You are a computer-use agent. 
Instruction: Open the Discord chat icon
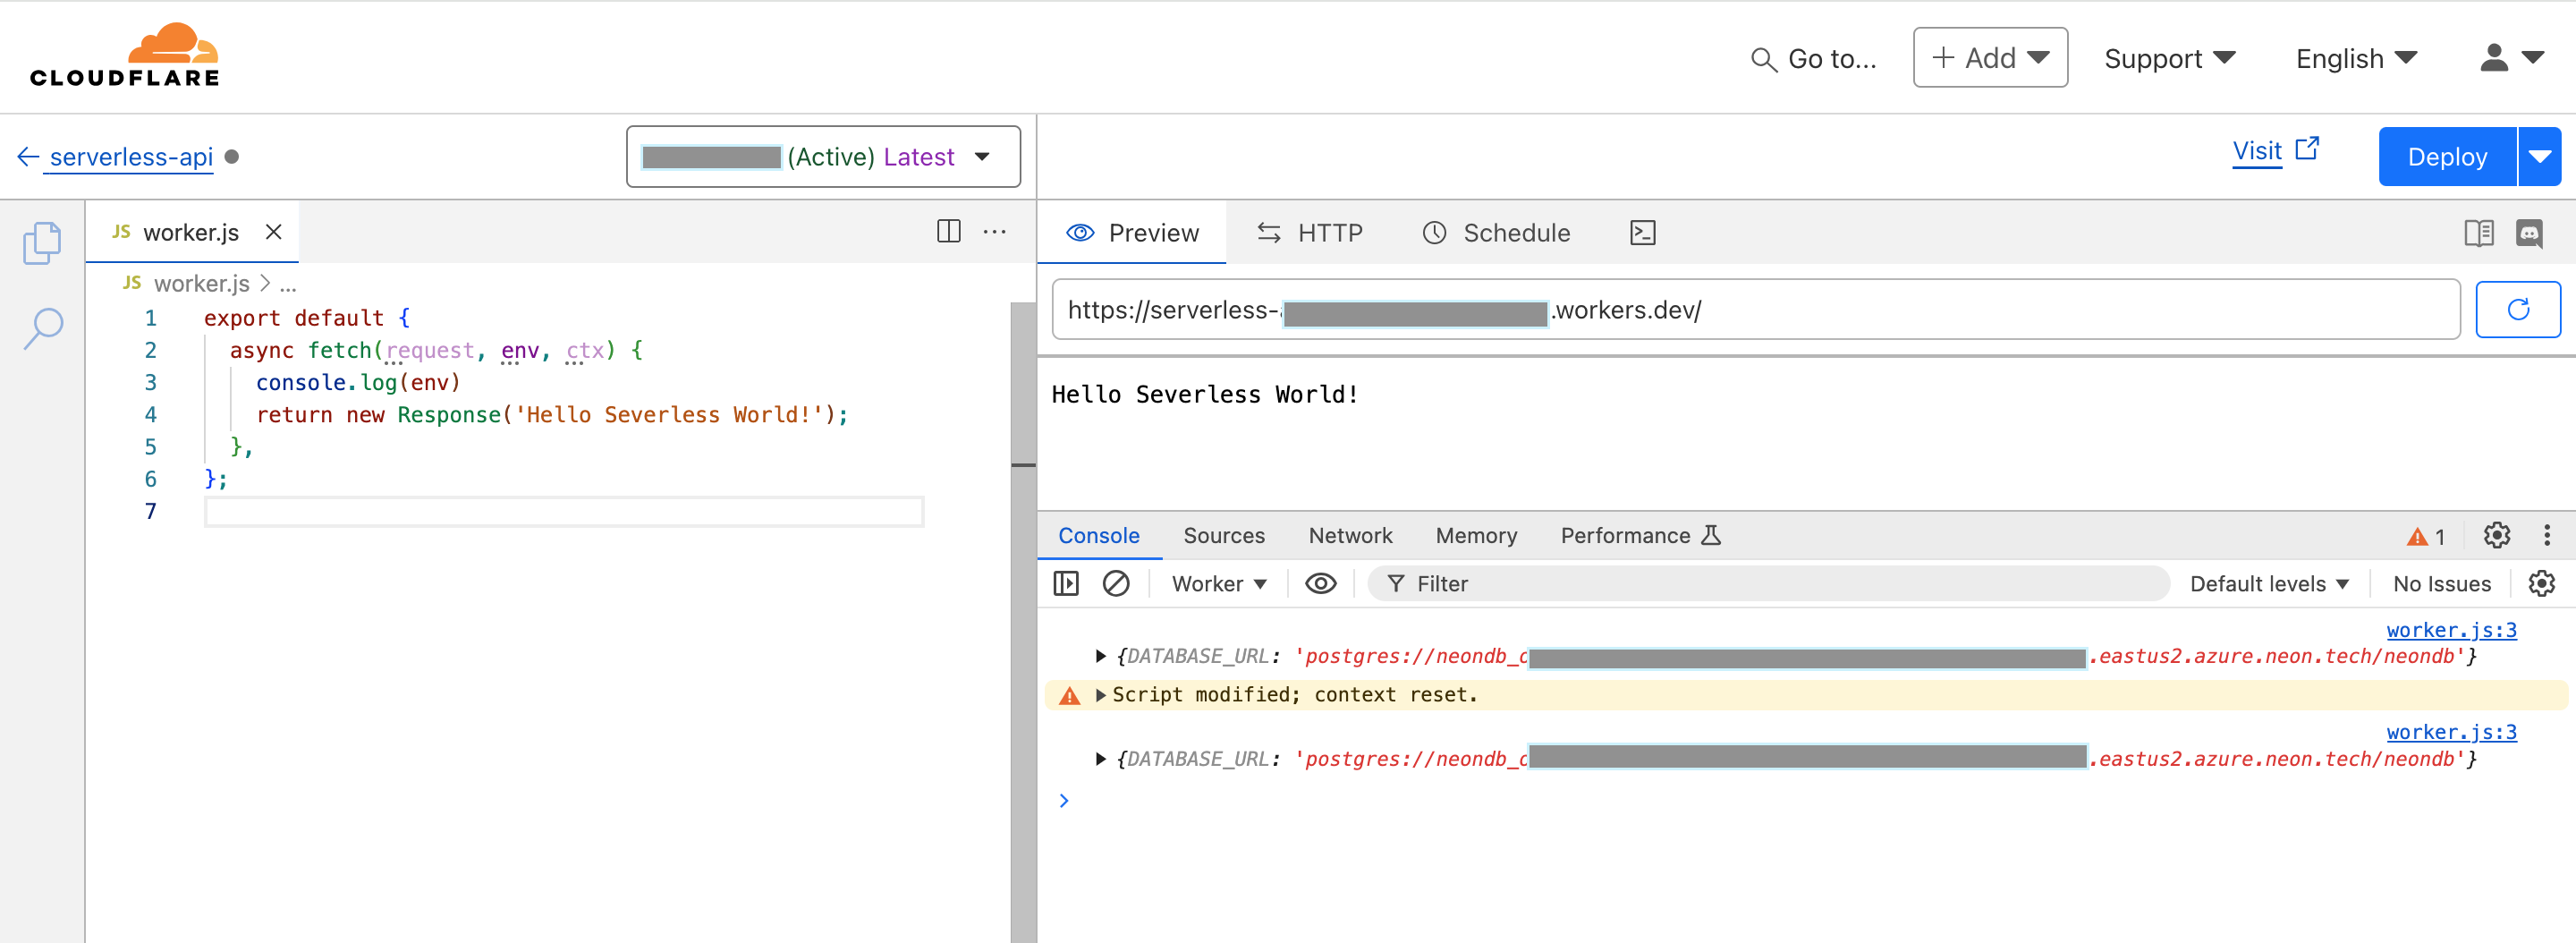pos(2529,233)
